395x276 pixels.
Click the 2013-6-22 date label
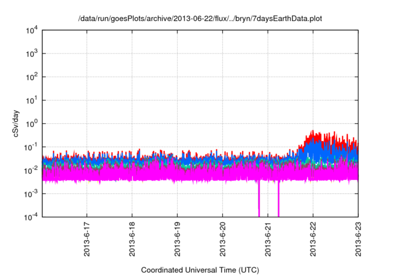click(313, 239)
